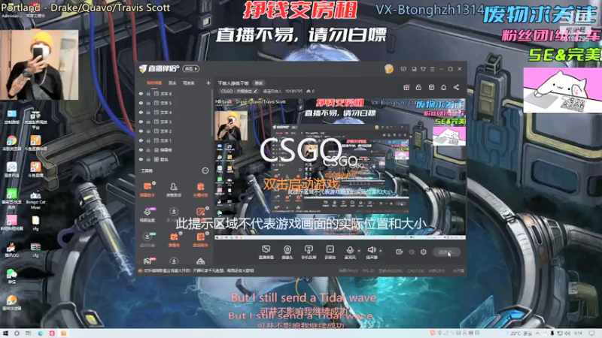
Task: Expand microphone options arrow
Action: [359, 251]
